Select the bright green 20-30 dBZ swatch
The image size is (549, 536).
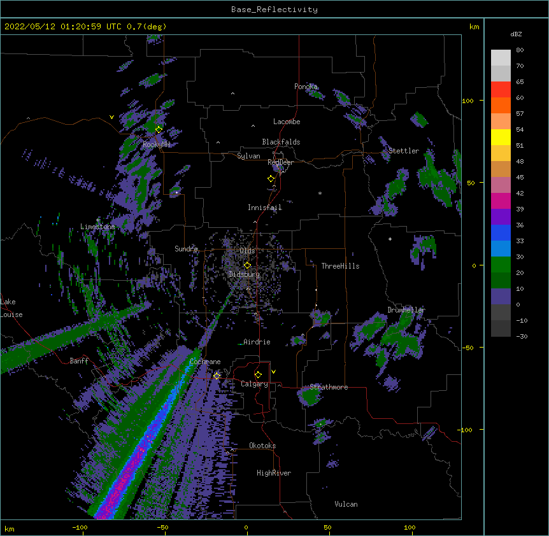[x=501, y=265]
